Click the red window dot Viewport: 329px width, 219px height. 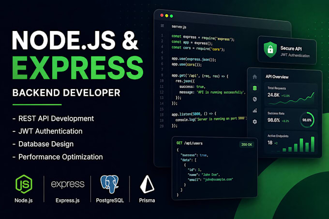(162, 15)
